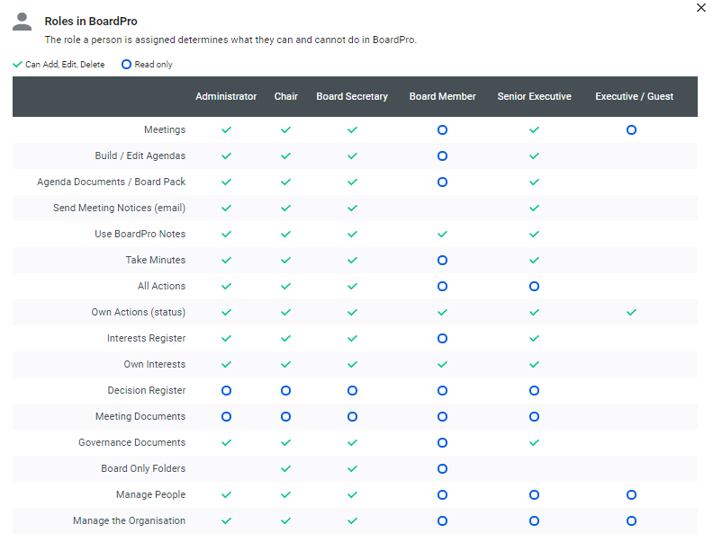Click Administrator read-only circle for Decision Register
The height and width of the screenshot is (542, 713).
tap(226, 391)
